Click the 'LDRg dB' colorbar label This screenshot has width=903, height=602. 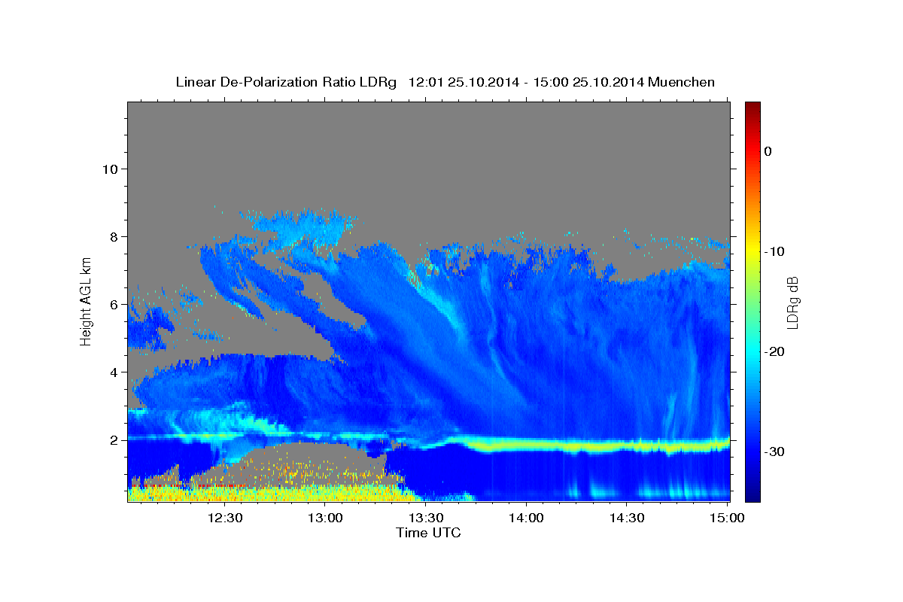tap(792, 303)
